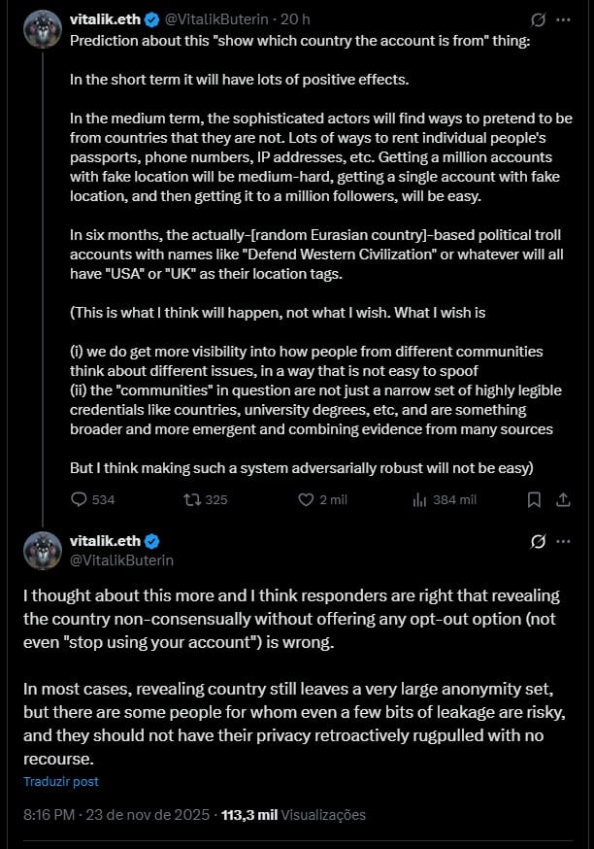Click the Grok icon on the lower post

(x=539, y=542)
